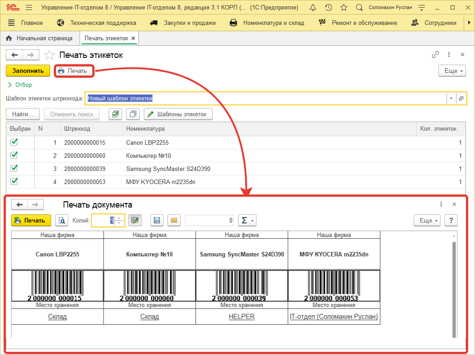Click the Шаблоны этикеток button
Image resolution: width=475 pixels, height=355 pixels.
(178, 114)
